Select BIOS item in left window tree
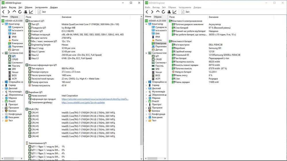The width and height of the screenshot is (287, 161). click(x=12, y=75)
